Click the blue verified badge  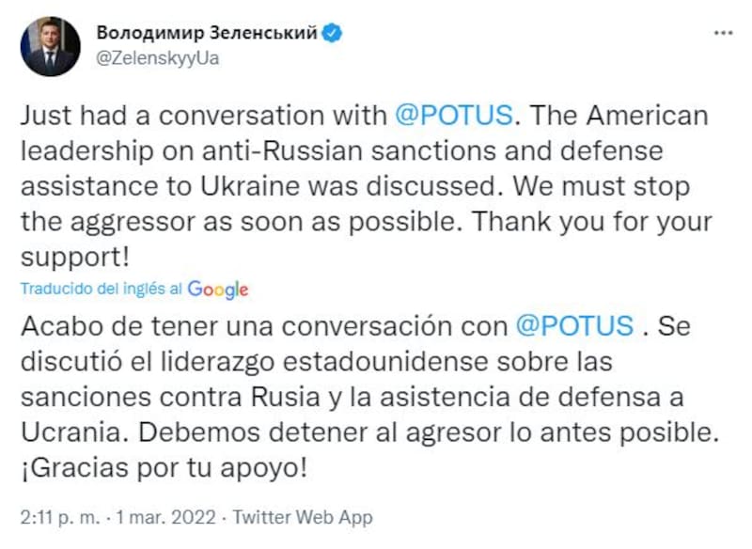[333, 34]
